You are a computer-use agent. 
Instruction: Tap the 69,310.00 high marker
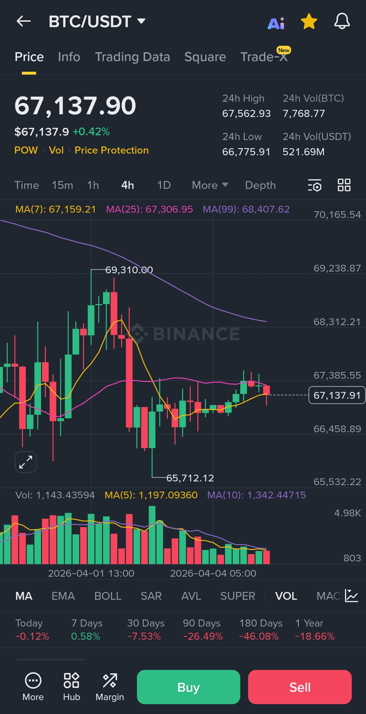pyautogui.click(x=129, y=270)
